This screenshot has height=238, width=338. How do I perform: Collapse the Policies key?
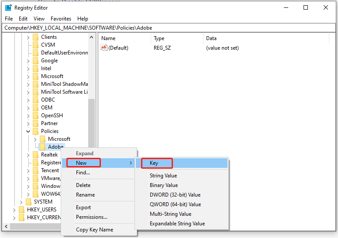pos(28,131)
